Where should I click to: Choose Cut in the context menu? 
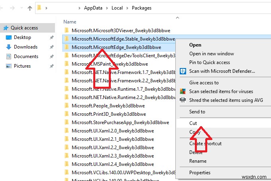pyautogui.click(x=193, y=123)
